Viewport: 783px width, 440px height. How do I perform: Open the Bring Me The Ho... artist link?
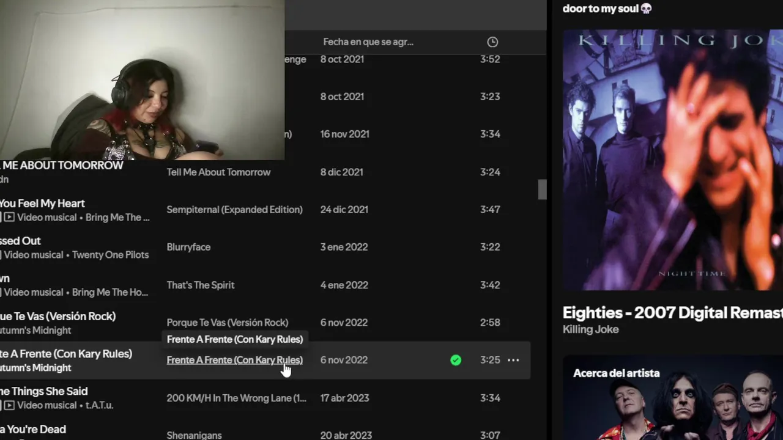point(110,293)
